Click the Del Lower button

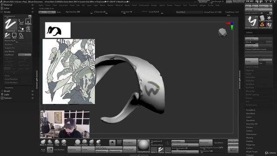[252, 46]
